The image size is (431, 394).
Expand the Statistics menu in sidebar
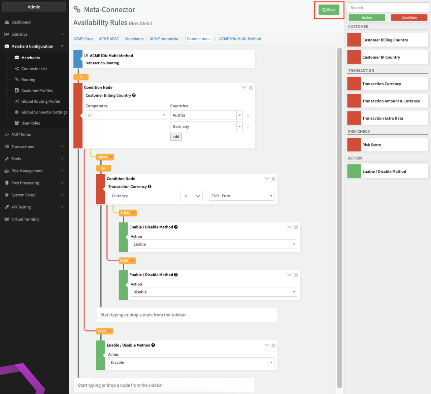point(34,34)
